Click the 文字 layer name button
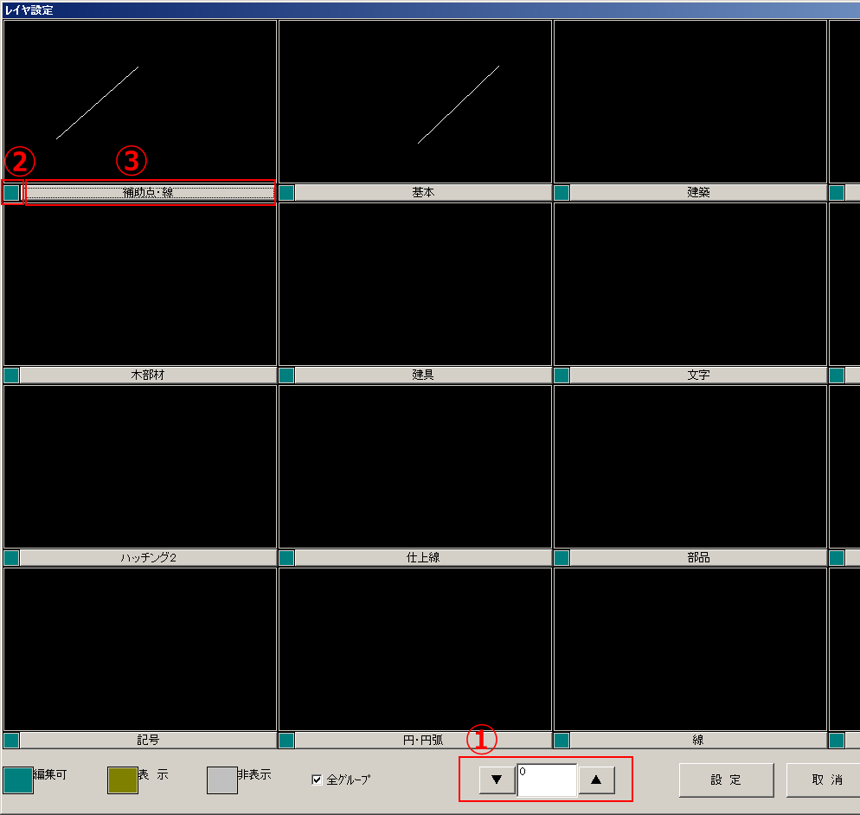The width and height of the screenshot is (860, 815). click(699, 375)
